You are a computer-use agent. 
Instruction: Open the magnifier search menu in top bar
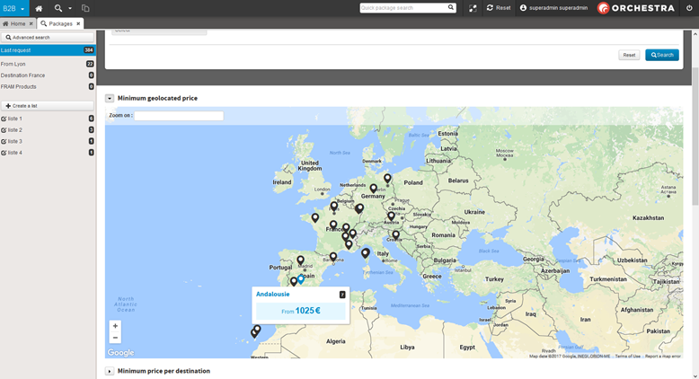point(59,8)
